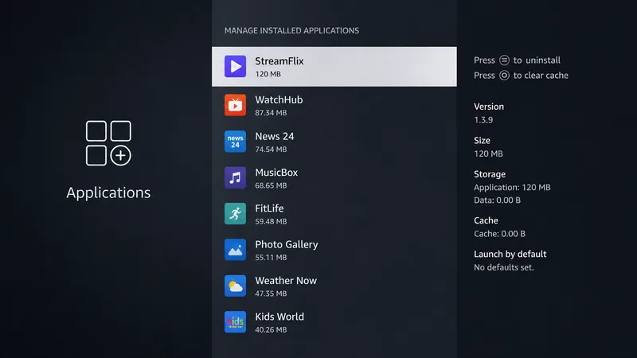Click the Size heading

(x=482, y=141)
